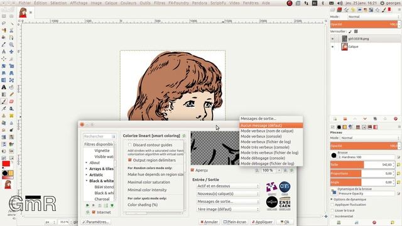402x226 pixels.
Task: Click the active image thumbnail in the toolbox
Action: click(8, 185)
